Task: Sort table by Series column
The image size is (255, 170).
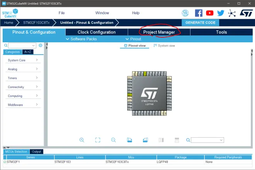Action: (x=31, y=157)
